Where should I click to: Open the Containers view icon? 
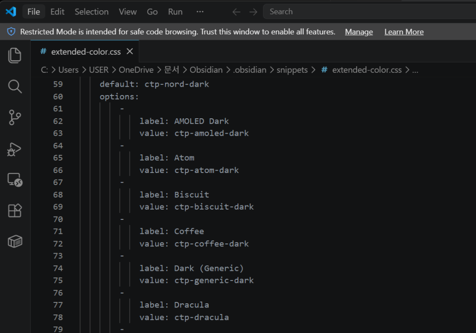[15, 242]
